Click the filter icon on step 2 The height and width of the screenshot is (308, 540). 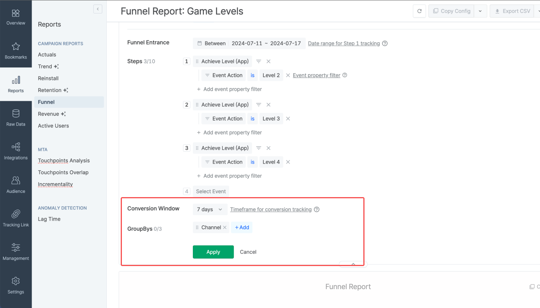click(258, 105)
